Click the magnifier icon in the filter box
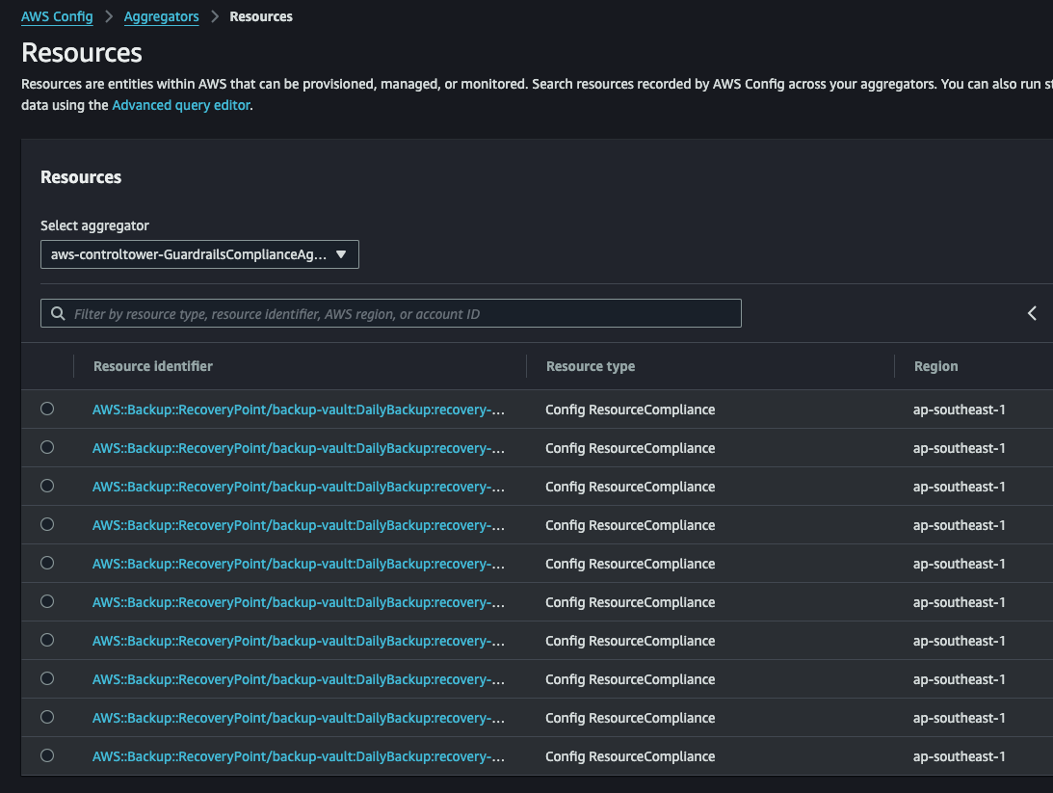The image size is (1053, 793). point(57,314)
